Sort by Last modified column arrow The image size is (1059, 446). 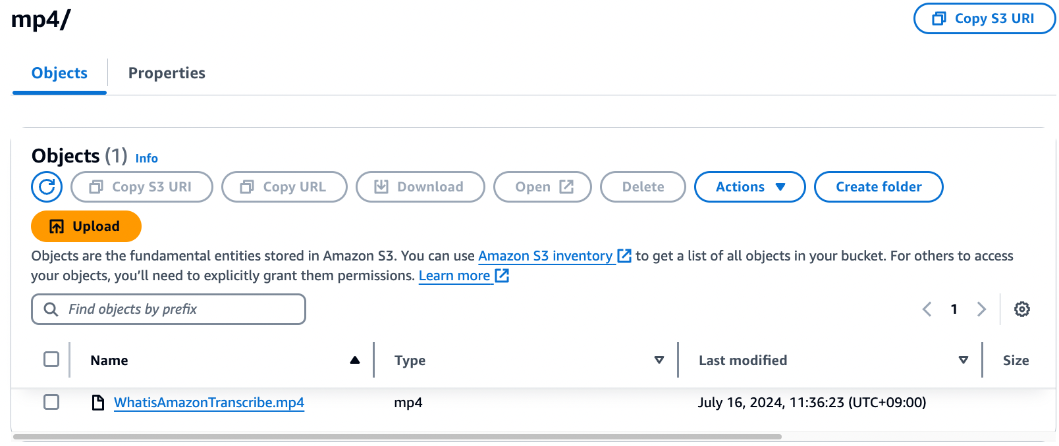pos(963,360)
